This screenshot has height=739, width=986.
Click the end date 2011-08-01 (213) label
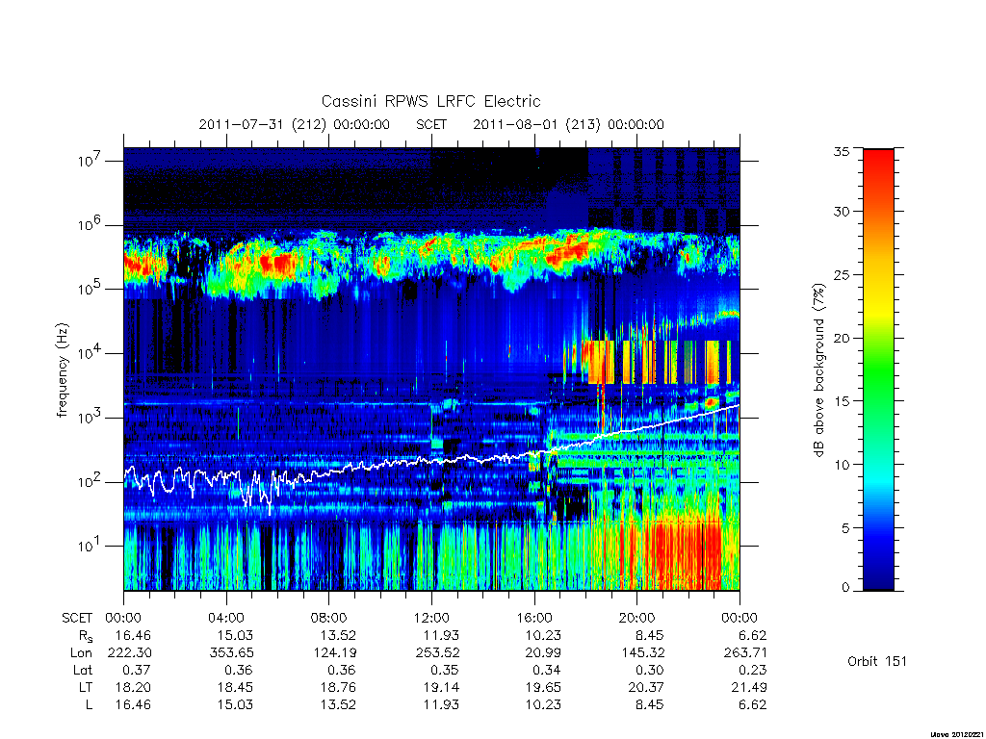(x=568, y=124)
